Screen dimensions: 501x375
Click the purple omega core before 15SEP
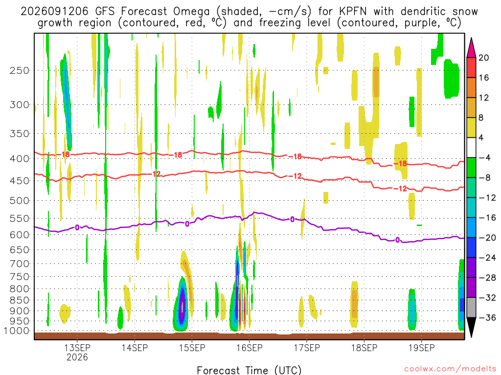coord(182,306)
